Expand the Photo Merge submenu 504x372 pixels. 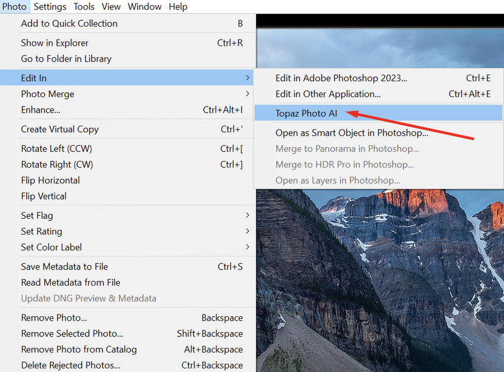(x=47, y=94)
